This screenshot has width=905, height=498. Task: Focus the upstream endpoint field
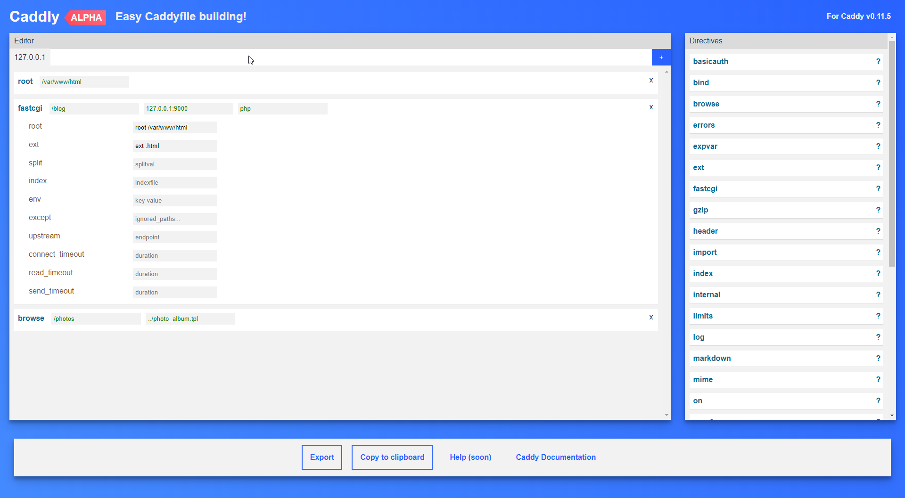point(175,237)
